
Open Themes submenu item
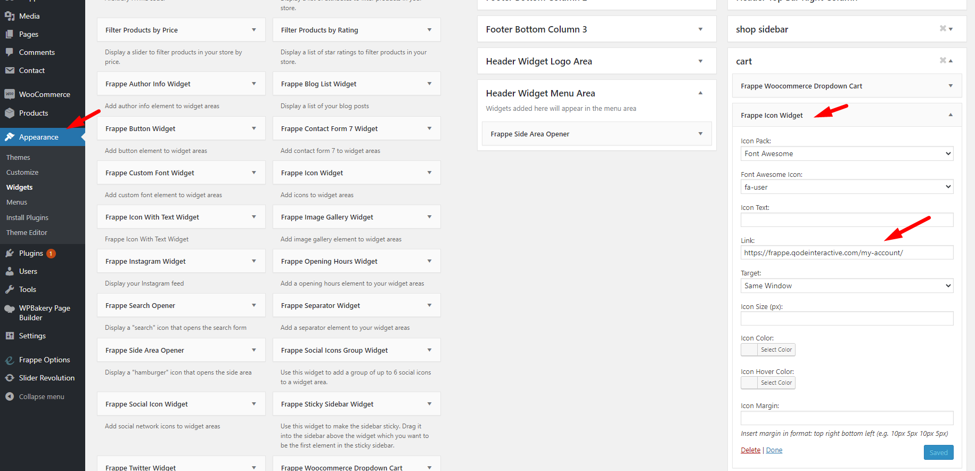[x=18, y=157]
